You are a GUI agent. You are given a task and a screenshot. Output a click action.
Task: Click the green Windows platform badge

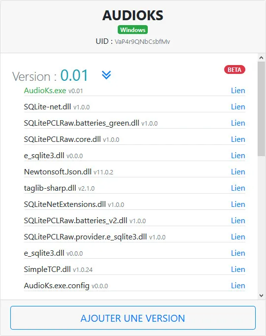(133, 30)
